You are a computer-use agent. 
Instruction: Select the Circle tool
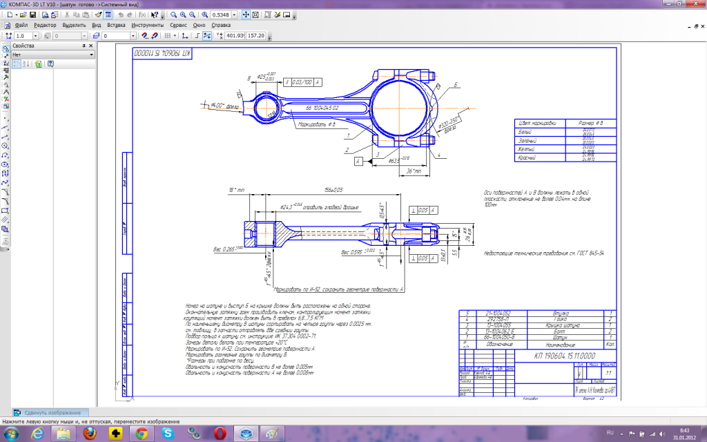(6, 146)
